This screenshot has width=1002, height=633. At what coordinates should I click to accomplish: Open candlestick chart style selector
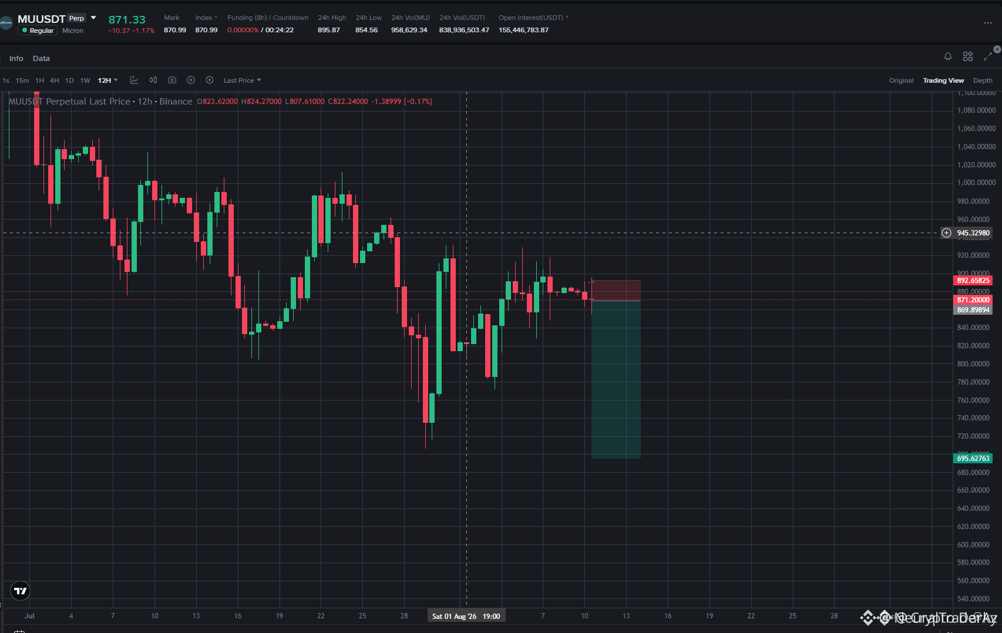153,80
